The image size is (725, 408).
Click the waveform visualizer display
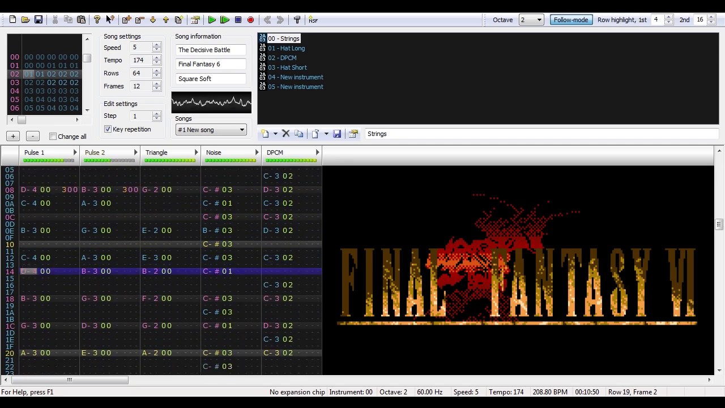pyautogui.click(x=211, y=103)
